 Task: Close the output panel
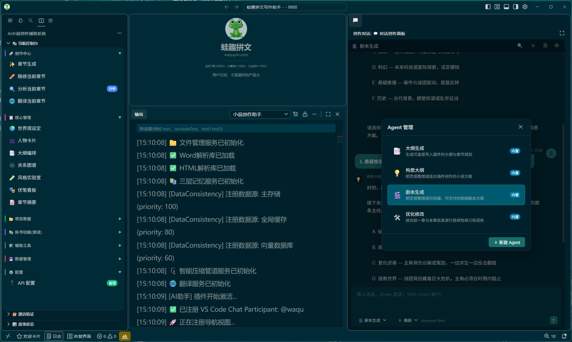click(x=337, y=114)
